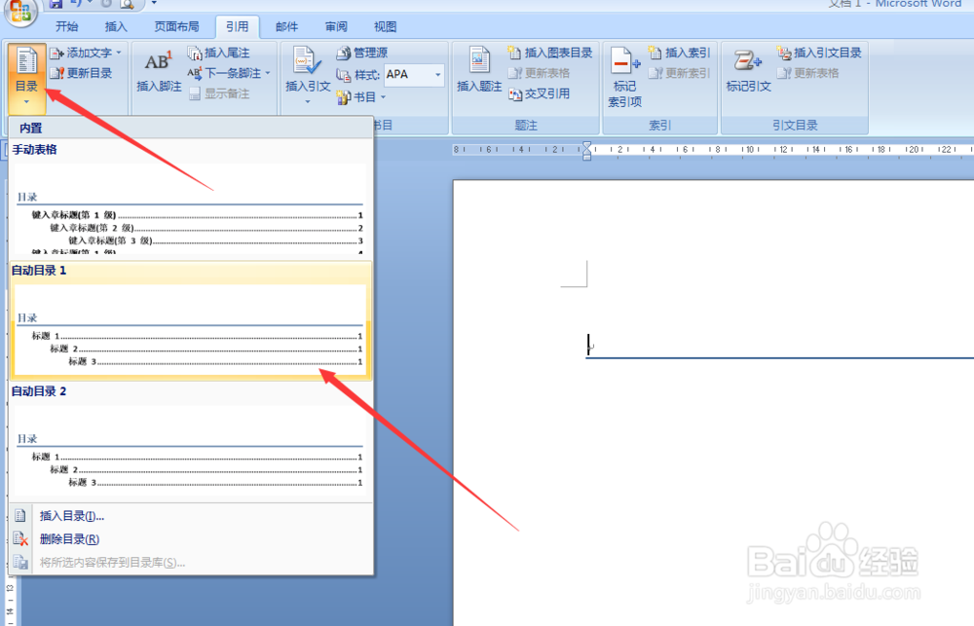Insert a footnote with 插入脚注
The image size is (974, 626).
coord(159,73)
